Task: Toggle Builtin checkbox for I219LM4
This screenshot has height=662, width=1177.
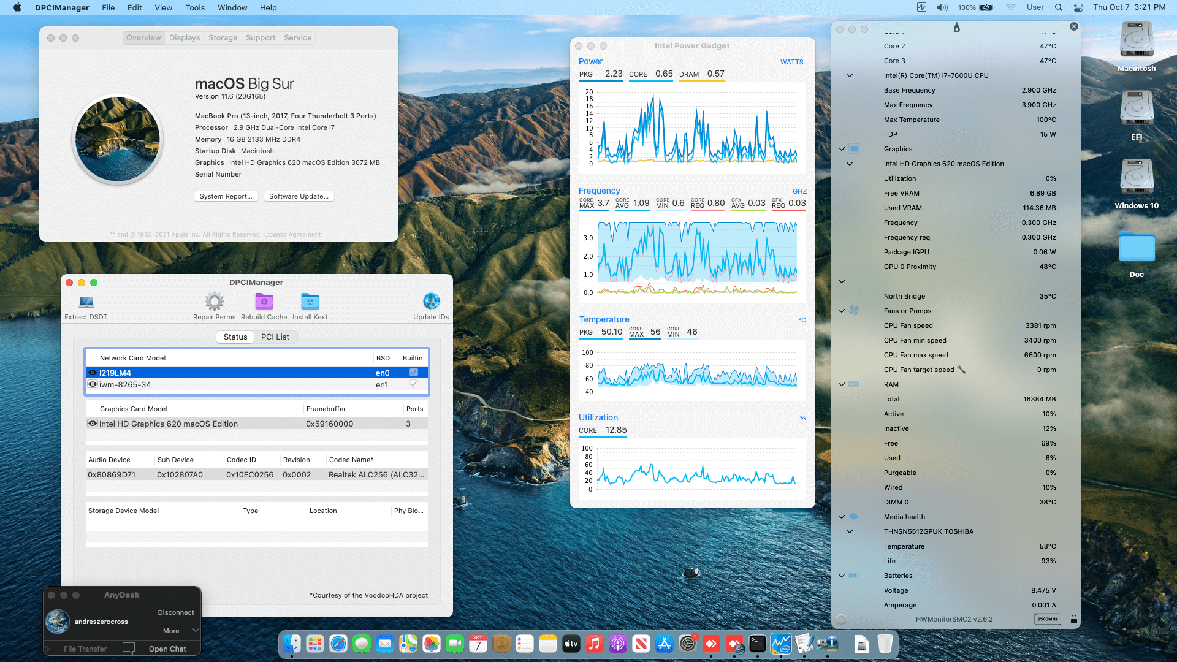Action: pos(414,372)
